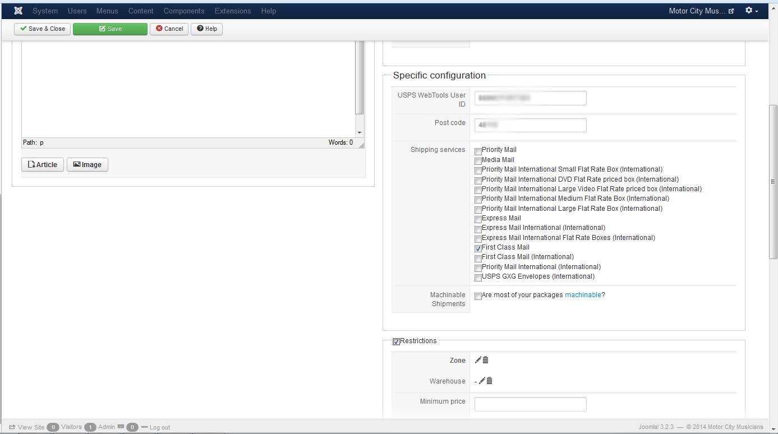Open the Menus menu
778x434 pixels.
[x=107, y=11]
